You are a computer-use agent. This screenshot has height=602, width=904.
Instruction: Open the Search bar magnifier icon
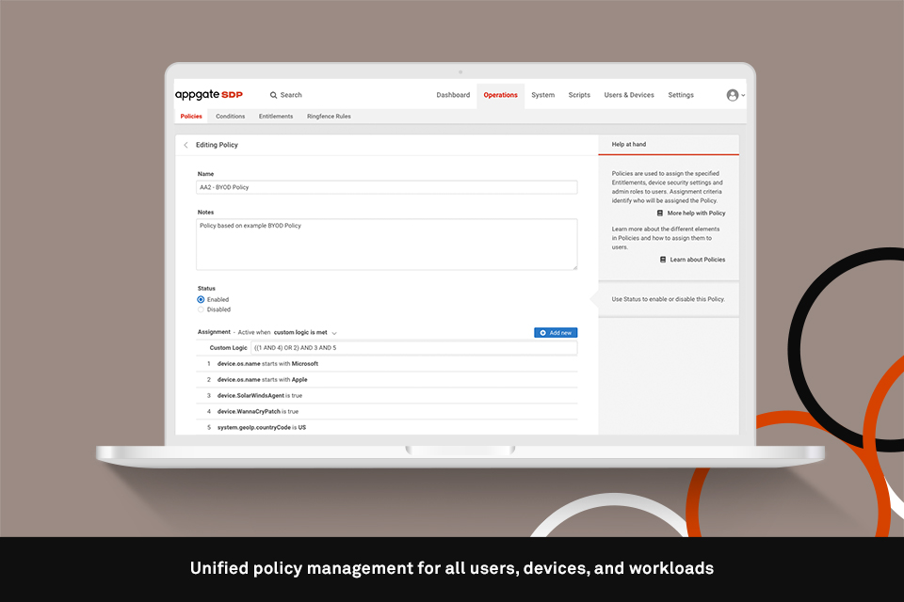(274, 95)
